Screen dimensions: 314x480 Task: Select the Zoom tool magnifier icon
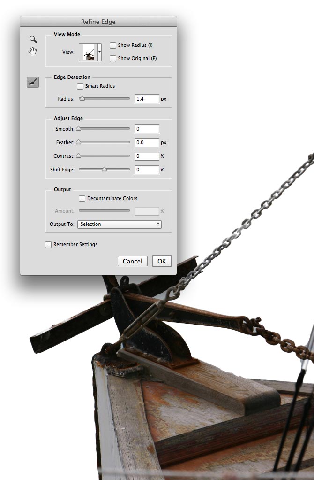(33, 39)
